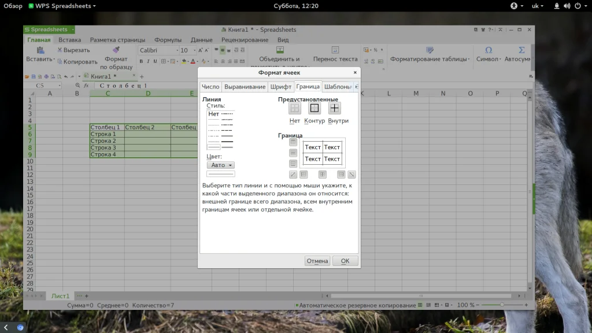This screenshot has height=333, width=592.
Task: Toggle the bottom border button
Action: point(293,164)
